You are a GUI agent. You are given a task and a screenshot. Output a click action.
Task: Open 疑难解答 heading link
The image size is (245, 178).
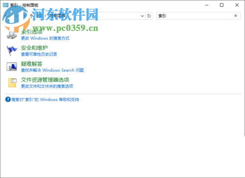click(x=32, y=64)
